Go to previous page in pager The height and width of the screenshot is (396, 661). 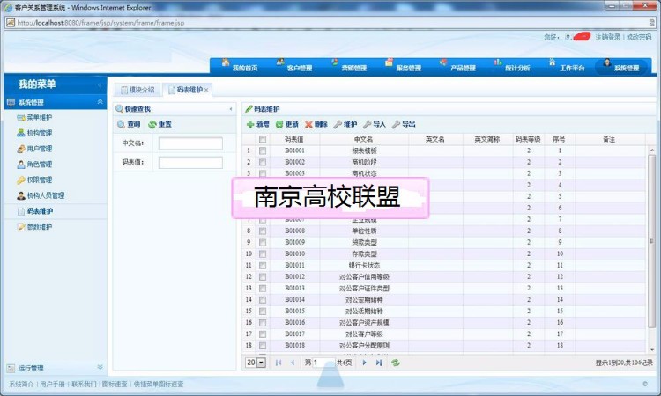(292, 363)
